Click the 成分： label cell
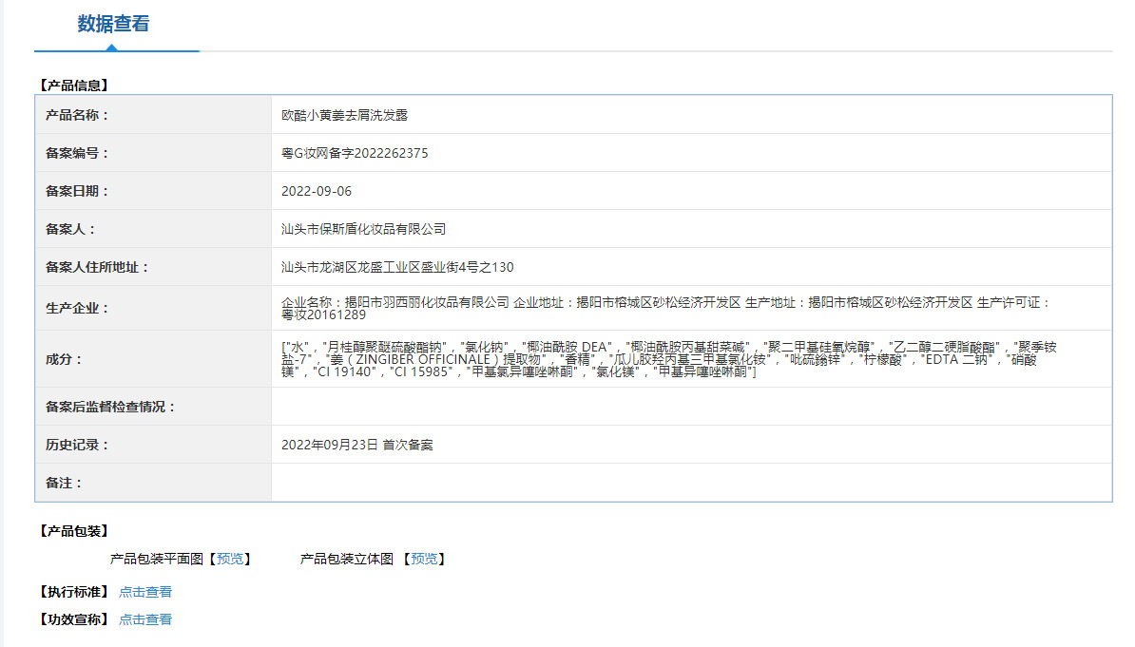 (153, 359)
